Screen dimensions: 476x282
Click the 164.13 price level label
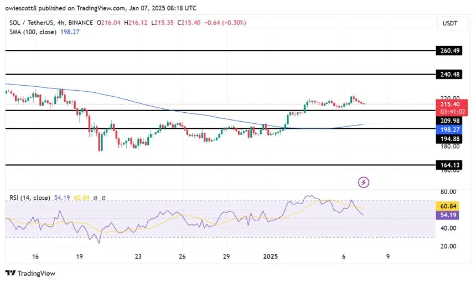(x=449, y=164)
